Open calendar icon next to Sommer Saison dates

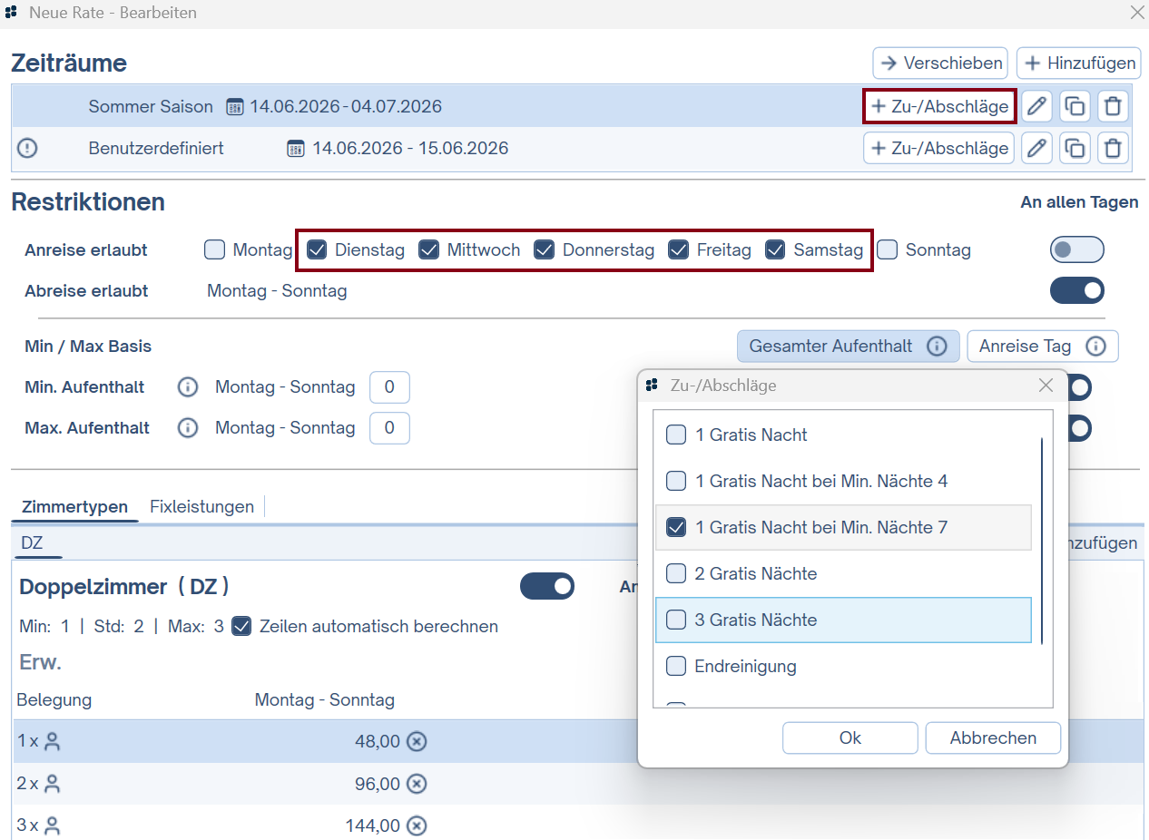[x=235, y=107]
